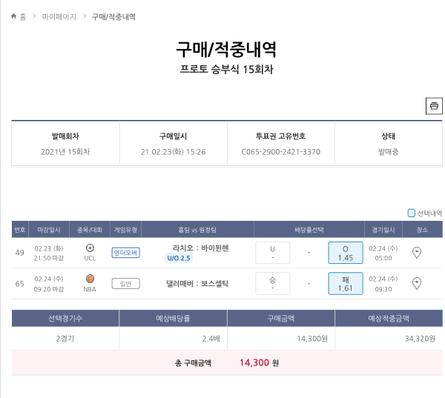Click the 언더오버 game type badge
This screenshot has height=398, width=445.
(x=125, y=253)
